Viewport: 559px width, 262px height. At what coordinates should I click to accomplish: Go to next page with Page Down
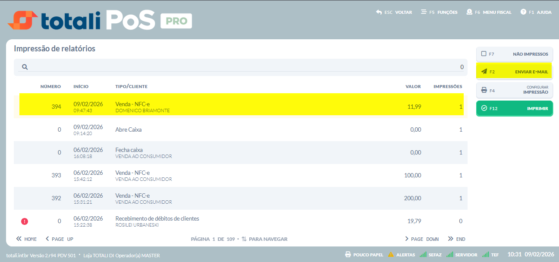click(422, 239)
